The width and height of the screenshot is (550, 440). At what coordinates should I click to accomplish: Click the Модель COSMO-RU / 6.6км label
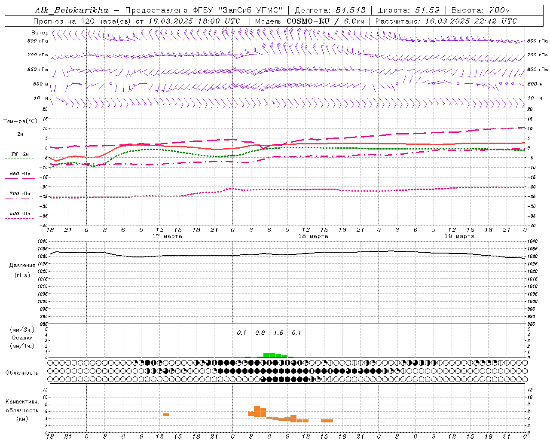pyautogui.click(x=310, y=21)
